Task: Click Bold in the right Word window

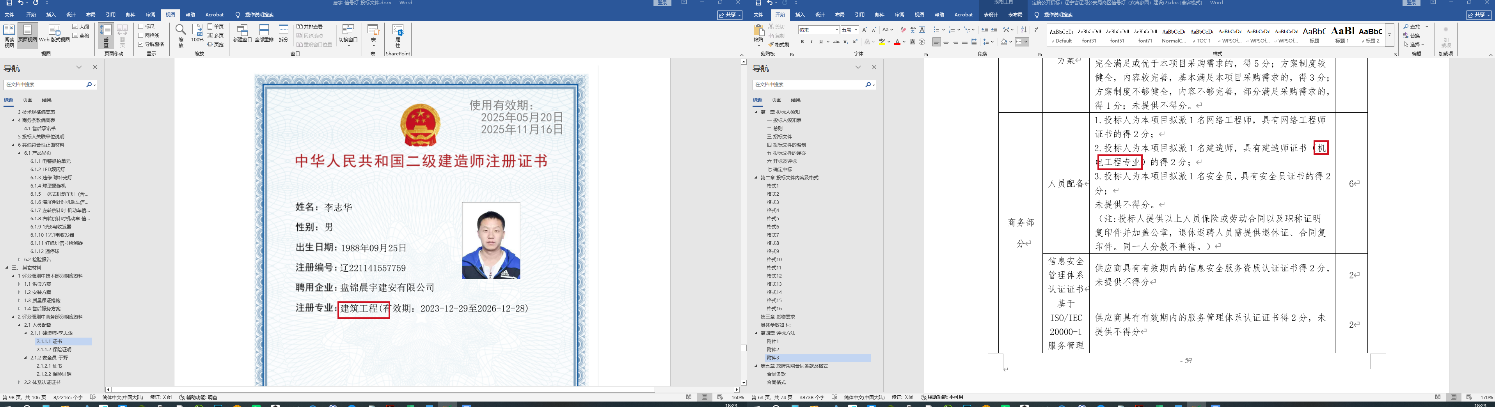Action: tap(802, 42)
